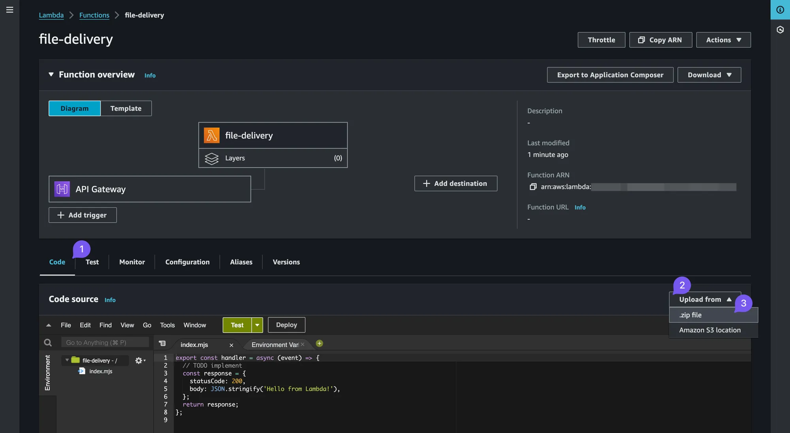Open the Tools menu in editor
Screen dimensions: 790x433
coord(167,325)
